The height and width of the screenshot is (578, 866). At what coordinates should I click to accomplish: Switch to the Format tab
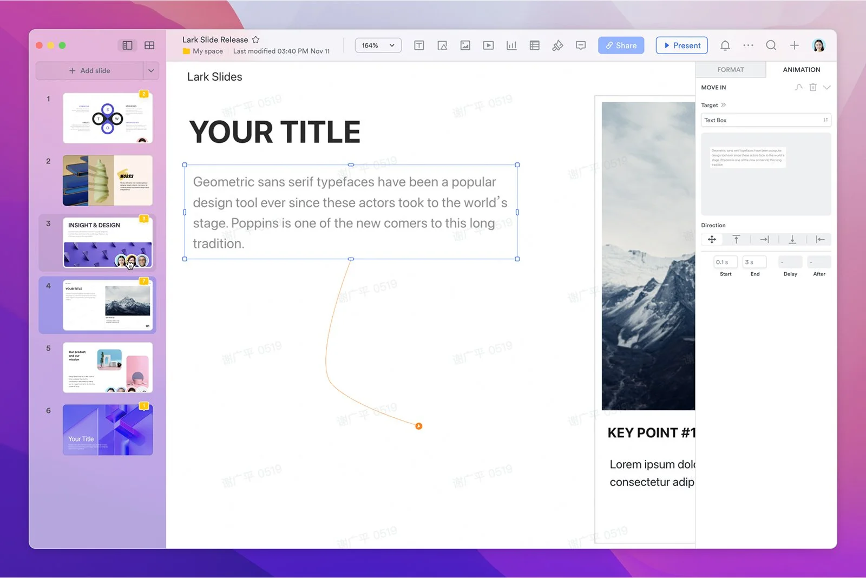point(731,70)
